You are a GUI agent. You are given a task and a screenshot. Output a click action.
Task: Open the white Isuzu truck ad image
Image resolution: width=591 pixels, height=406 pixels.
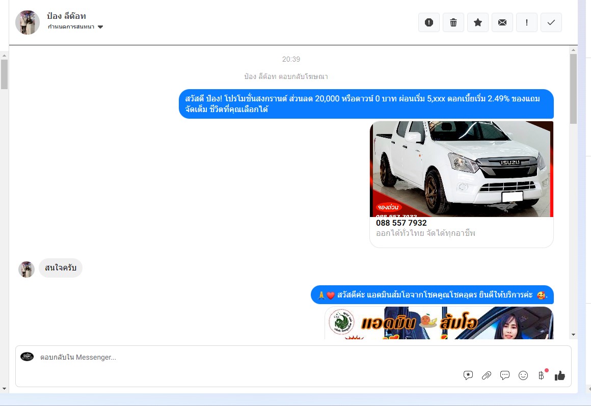coord(461,169)
